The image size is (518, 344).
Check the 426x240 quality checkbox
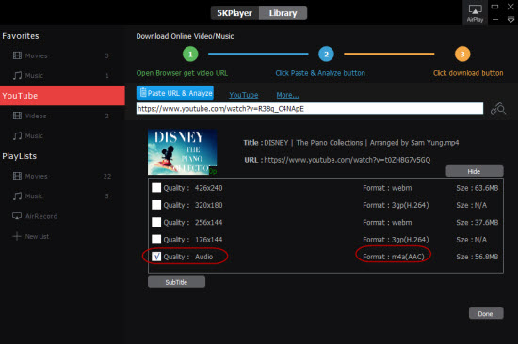point(156,188)
